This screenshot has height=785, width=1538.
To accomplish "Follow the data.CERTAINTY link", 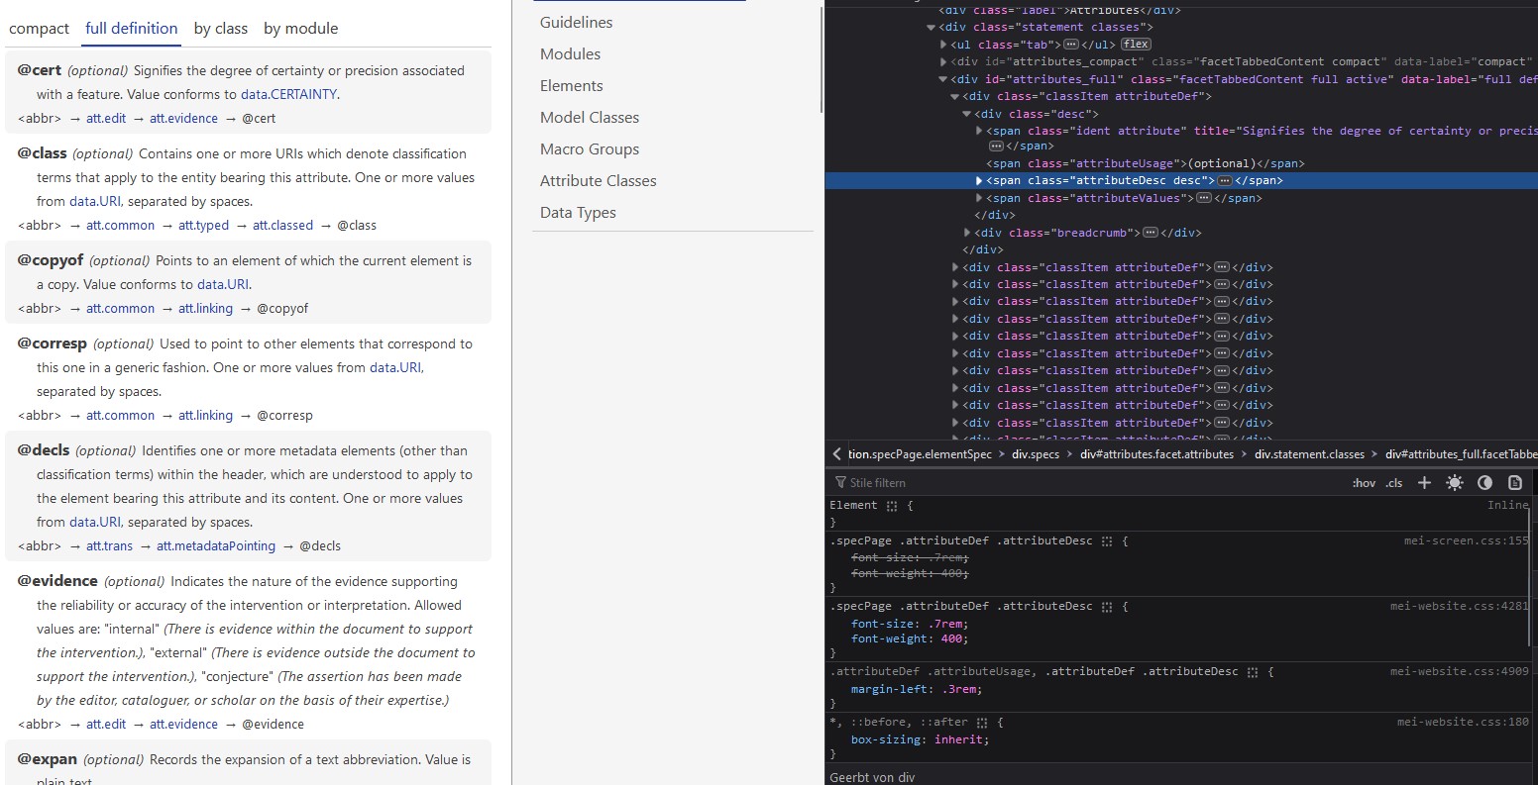I will (x=288, y=95).
